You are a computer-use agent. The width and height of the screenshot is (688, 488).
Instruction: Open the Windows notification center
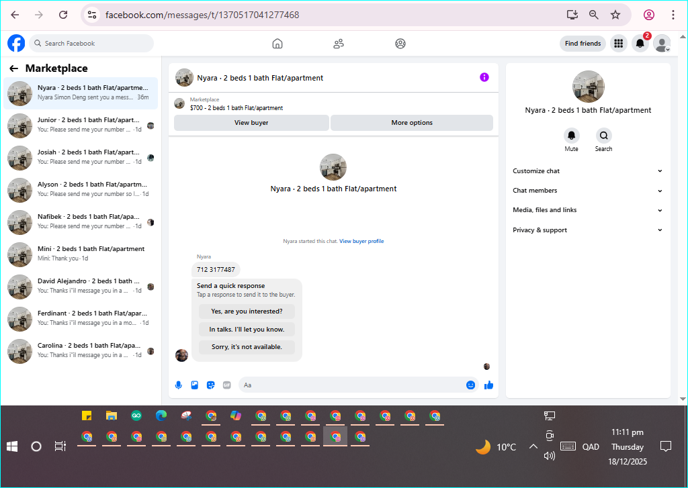point(666,447)
